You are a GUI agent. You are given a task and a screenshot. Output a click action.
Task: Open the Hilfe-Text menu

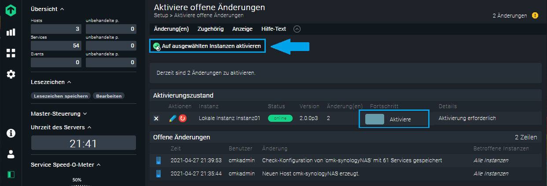point(273,29)
